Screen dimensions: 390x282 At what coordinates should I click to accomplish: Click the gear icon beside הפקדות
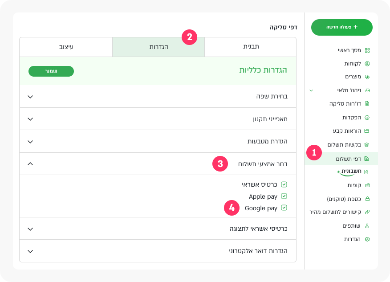[367, 118]
